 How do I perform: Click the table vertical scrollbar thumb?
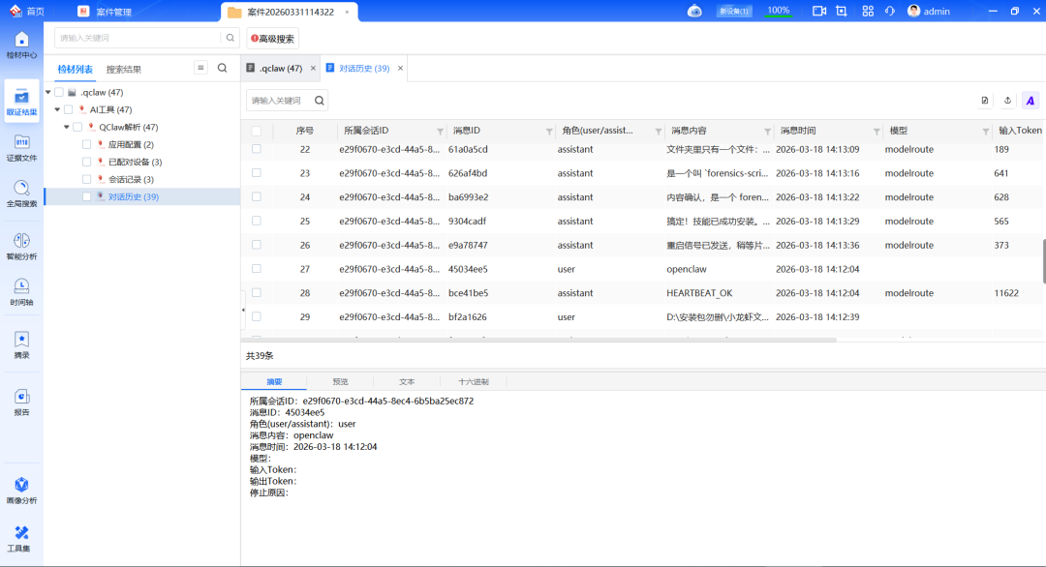click(1043, 260)
